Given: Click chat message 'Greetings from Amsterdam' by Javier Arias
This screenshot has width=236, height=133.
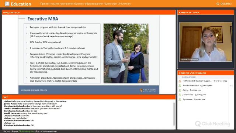Looking at the screenshot, I should [31, 104].
